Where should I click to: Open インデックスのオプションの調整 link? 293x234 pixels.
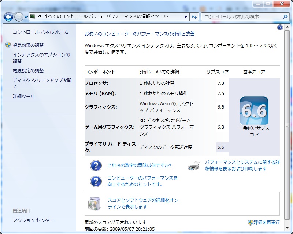click(41, 58)
